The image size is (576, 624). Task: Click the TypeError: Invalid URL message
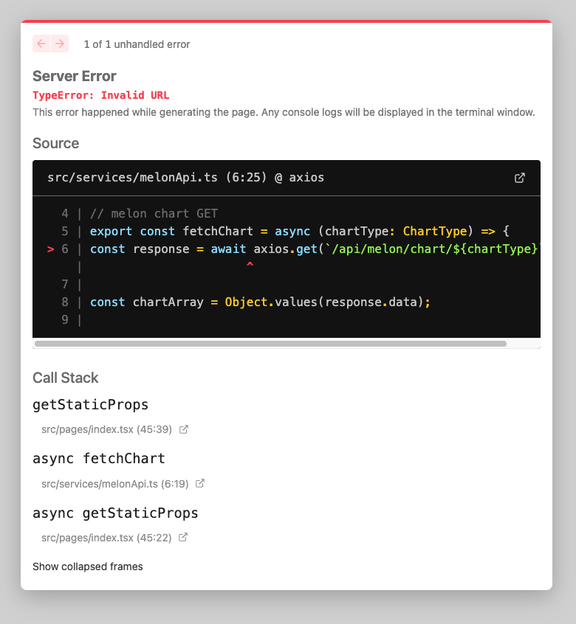point(100,95)
